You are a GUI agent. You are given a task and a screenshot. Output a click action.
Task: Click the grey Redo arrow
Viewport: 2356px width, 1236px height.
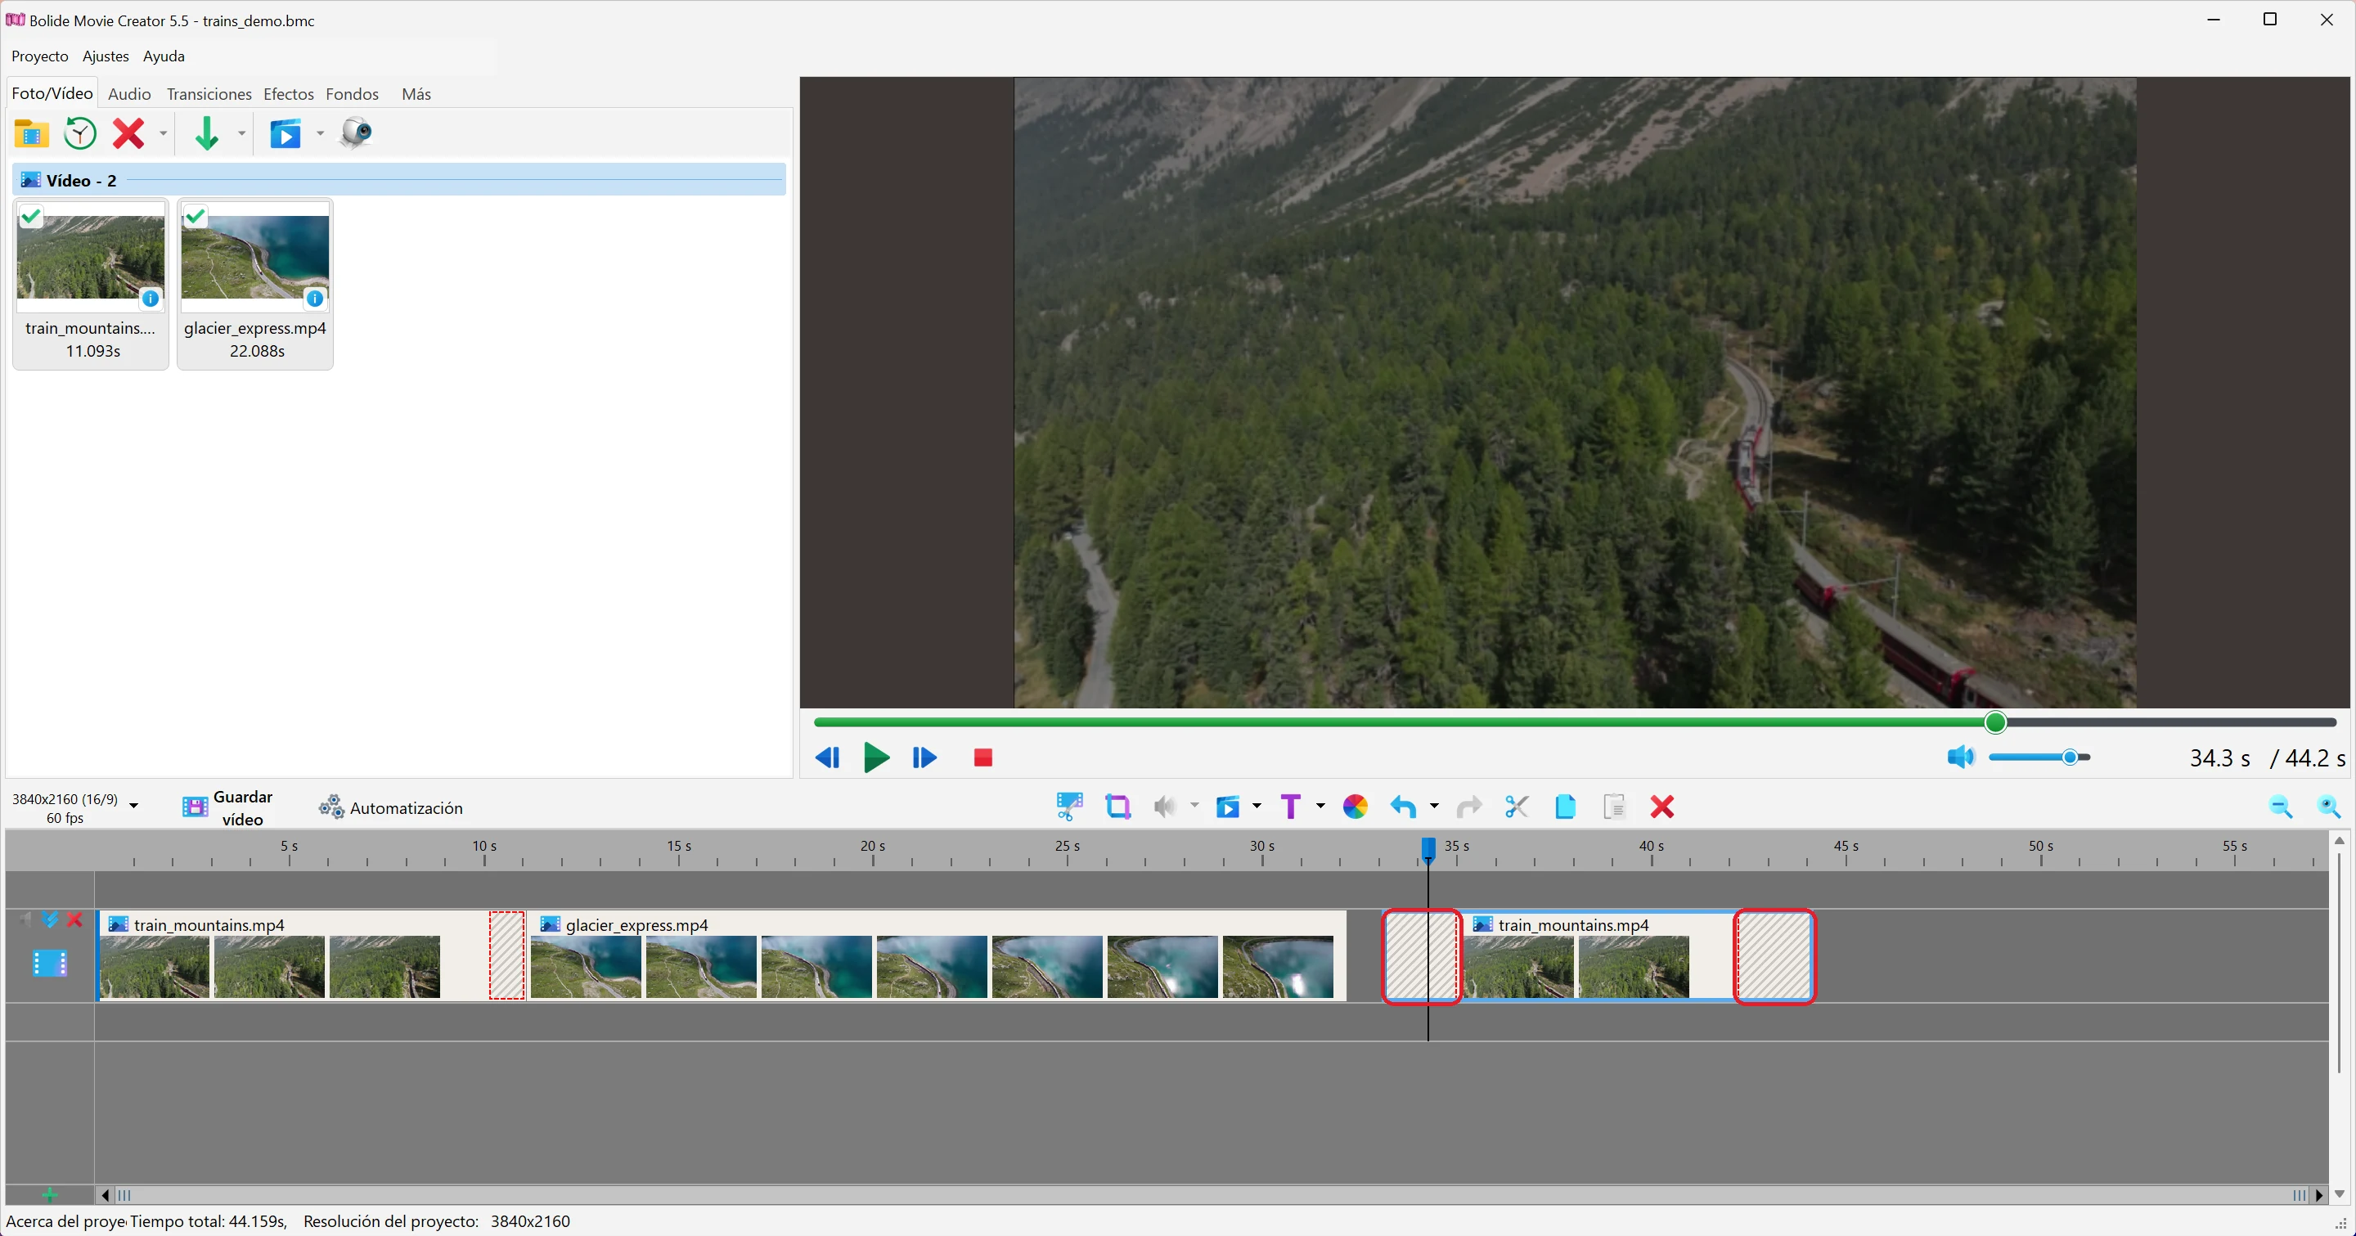(x=1469, y=807)
